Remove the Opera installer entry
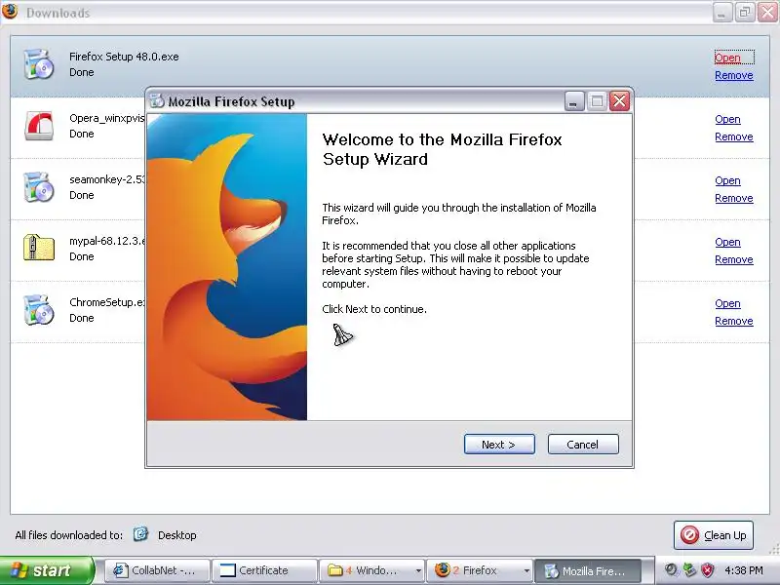The height and width of the screenshot is (585, 780). [734, 136]
